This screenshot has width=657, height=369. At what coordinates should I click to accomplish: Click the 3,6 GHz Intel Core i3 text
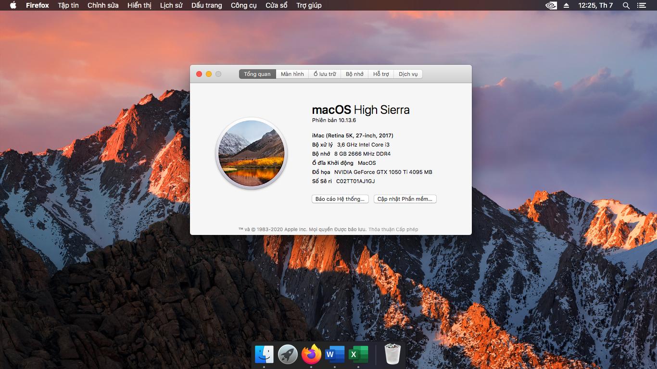(x=363, y=145)
